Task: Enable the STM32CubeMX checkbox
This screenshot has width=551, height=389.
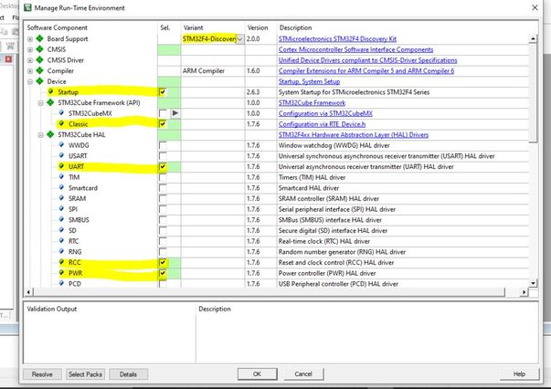Action: coord(163,113)
